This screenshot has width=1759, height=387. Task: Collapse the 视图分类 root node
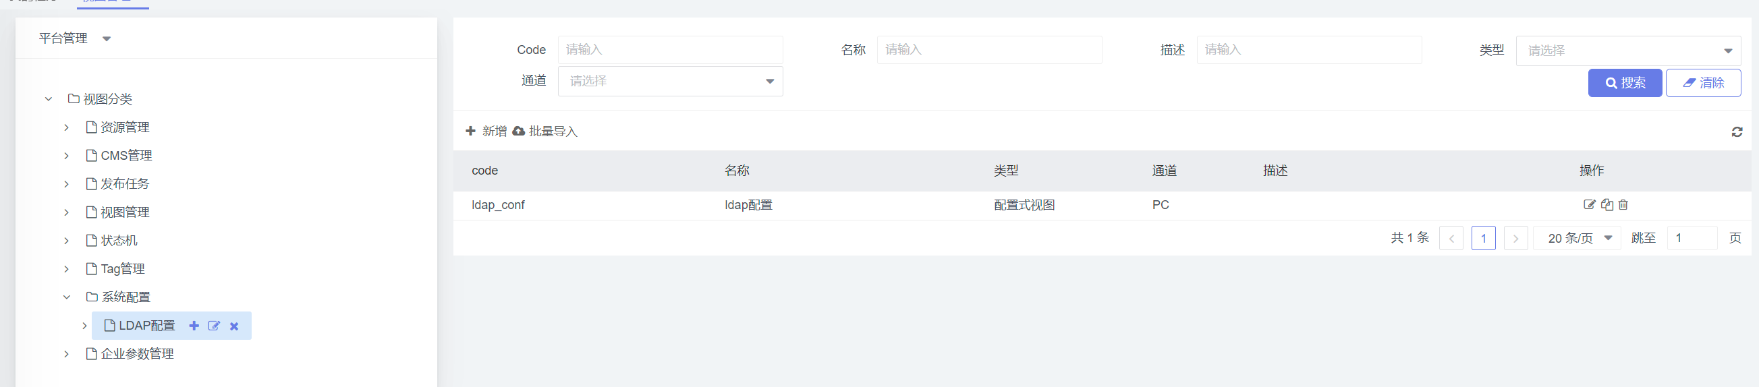click(x=49, y=99)
